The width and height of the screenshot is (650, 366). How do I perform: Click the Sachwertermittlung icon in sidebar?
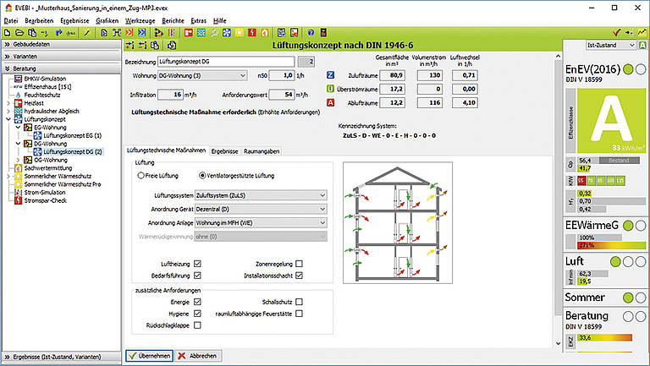tap(19, 168)
